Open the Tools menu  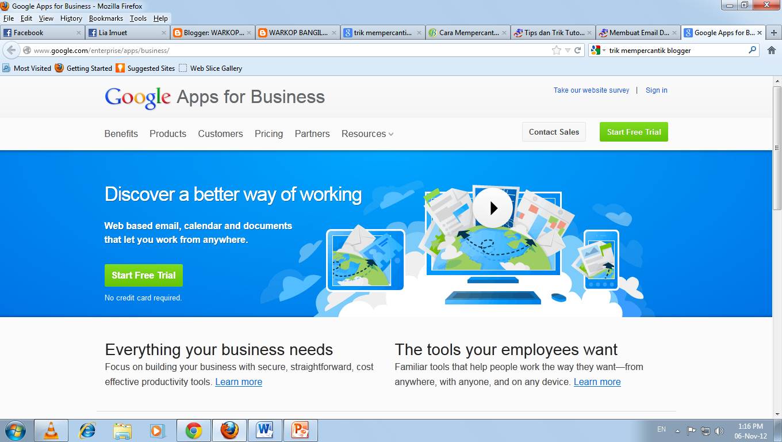tap(138, 18)
